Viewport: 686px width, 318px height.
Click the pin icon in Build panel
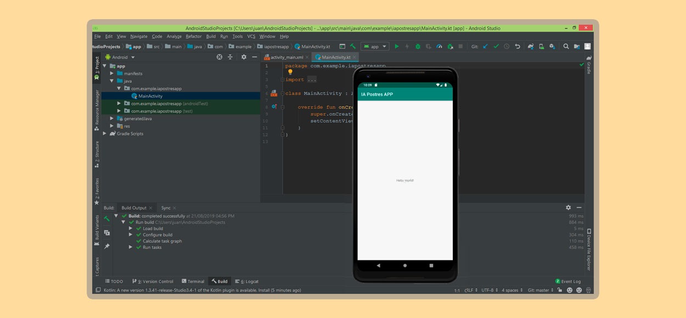tap(106, 246)
